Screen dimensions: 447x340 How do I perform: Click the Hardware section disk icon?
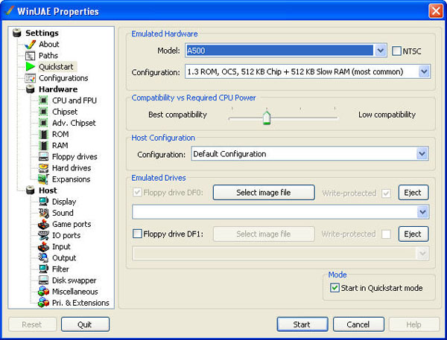tap(30, 89)
